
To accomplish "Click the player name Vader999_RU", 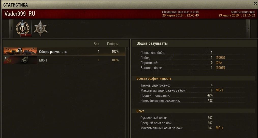I will pyautogui.click(x=20, y=14).
